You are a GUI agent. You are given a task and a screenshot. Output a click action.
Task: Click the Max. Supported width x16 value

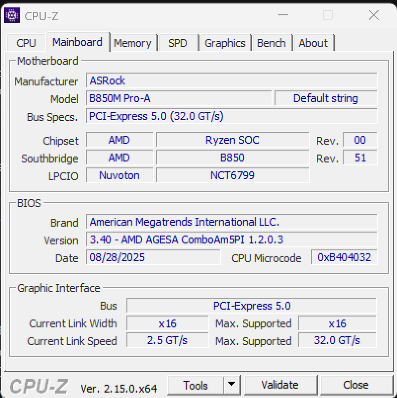(337, 323)
